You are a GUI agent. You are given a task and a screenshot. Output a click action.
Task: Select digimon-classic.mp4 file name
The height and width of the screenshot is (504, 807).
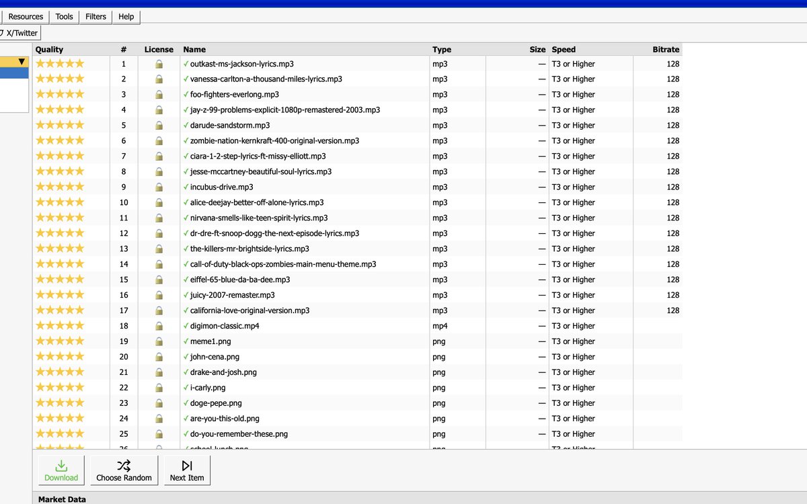pos(225,327)
